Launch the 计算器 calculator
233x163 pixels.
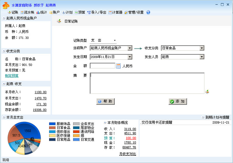point(115,12)
